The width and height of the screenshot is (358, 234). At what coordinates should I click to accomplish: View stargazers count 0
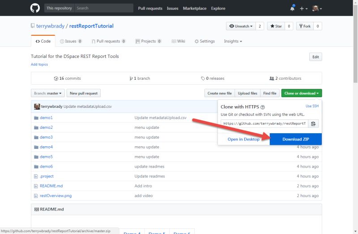click(289, 26)
